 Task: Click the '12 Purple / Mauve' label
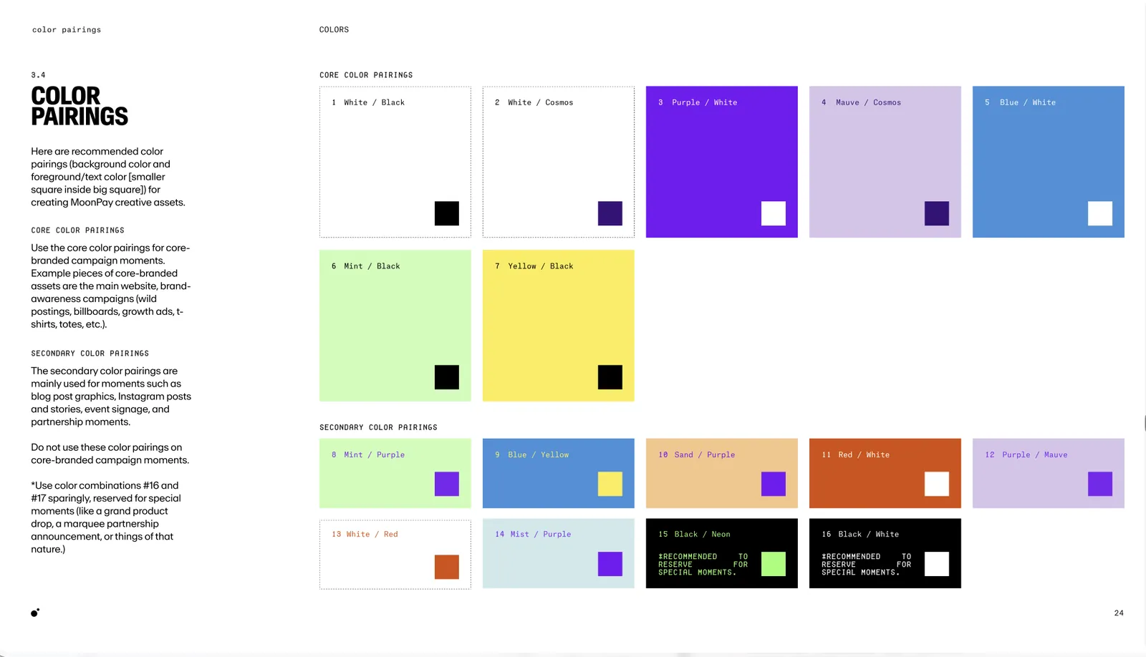1026,454
